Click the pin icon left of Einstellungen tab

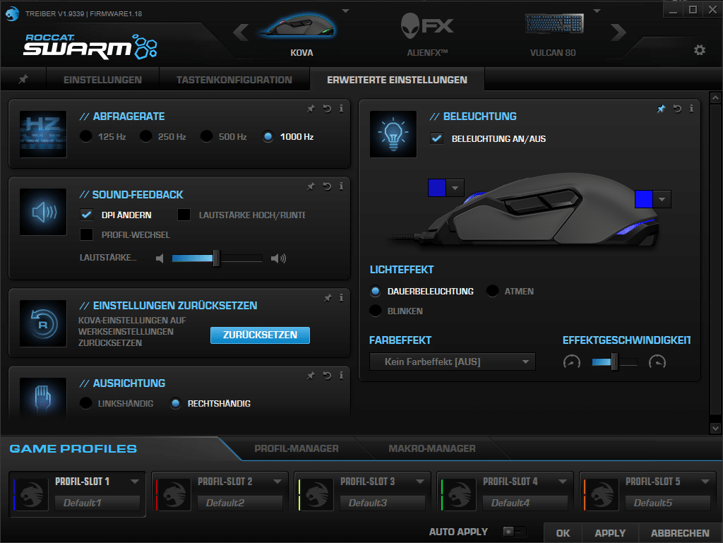23,80
